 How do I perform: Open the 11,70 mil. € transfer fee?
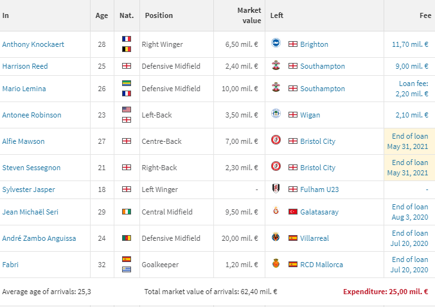(410, 44)
